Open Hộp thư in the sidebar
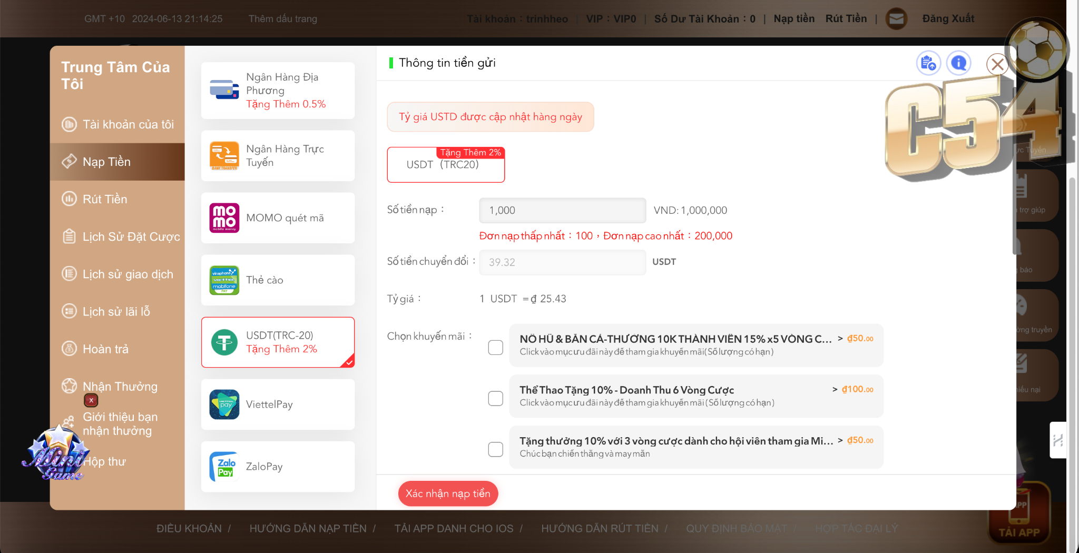Screen dimensions: 1079x553 [105, 461]
